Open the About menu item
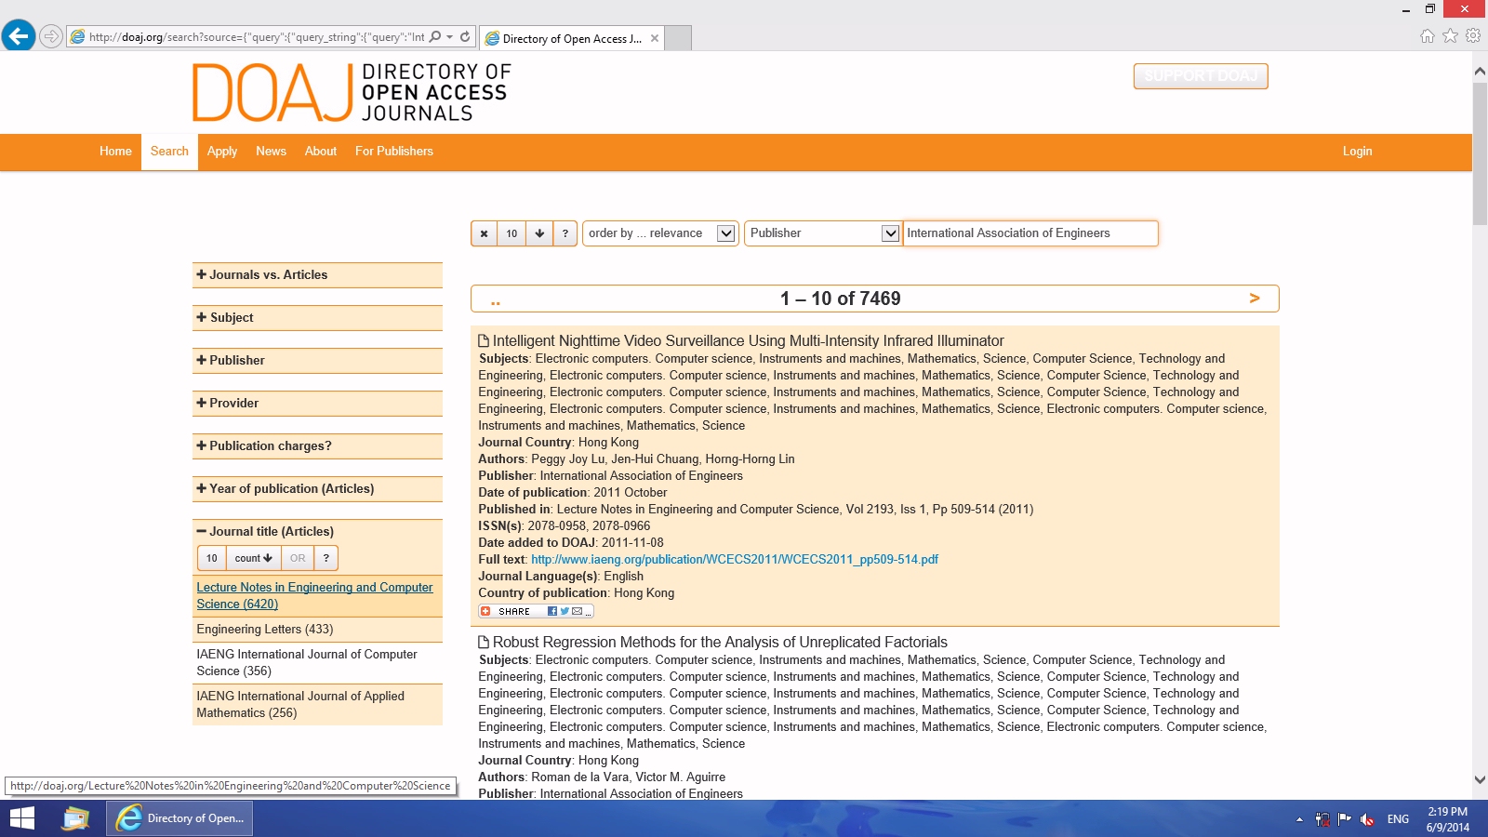The width and height of the screenshot is (1488, 837). pos(321,152)
